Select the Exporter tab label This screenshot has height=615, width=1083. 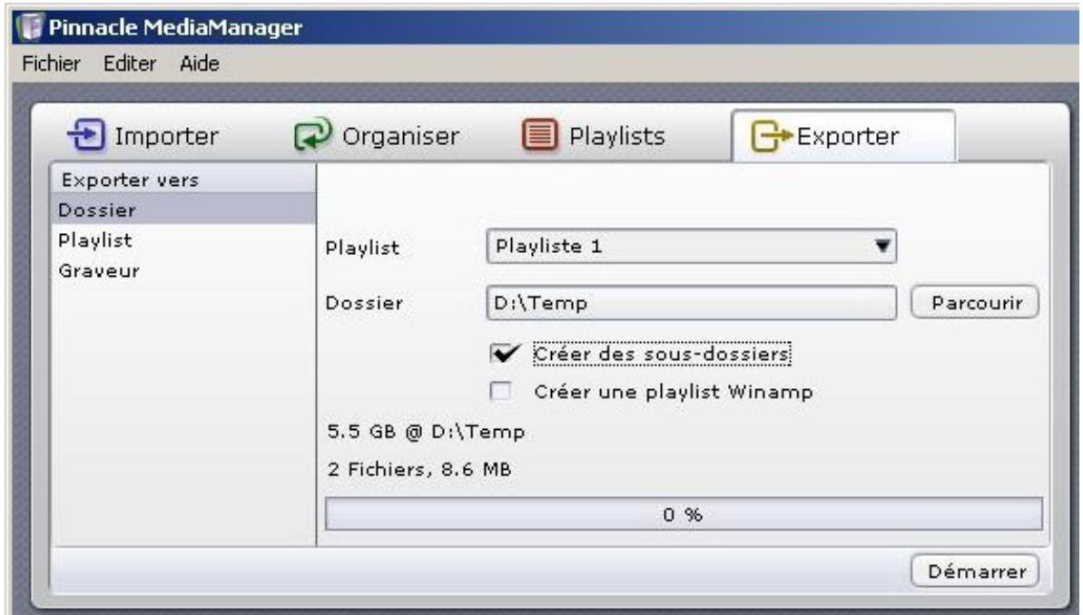848,136
